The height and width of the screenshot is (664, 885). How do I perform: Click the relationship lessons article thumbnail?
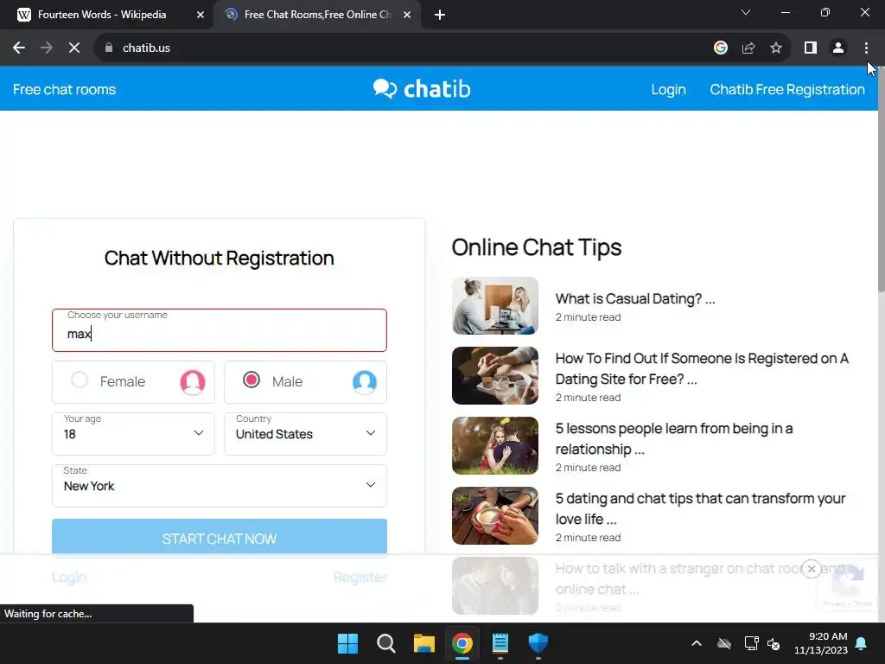(495, 445)
